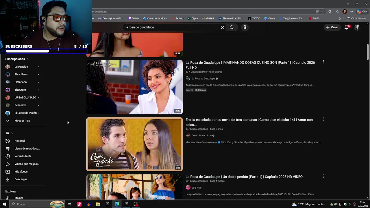
Task: Open the taskbar clock and date
Action: point(363,204)
